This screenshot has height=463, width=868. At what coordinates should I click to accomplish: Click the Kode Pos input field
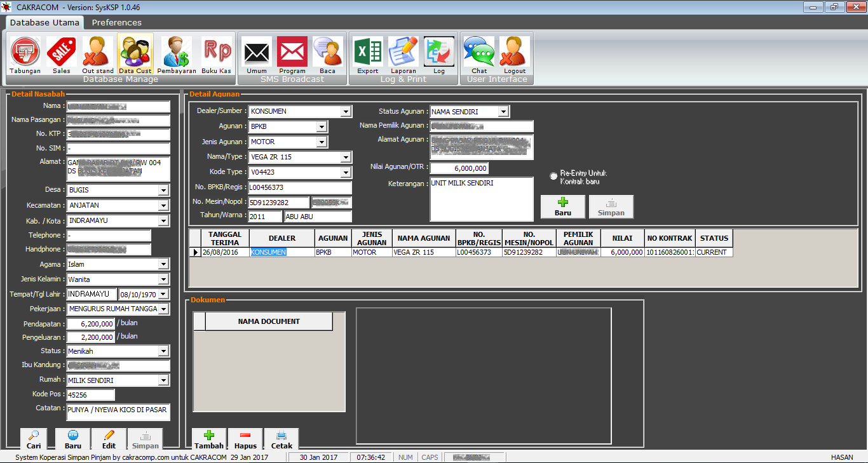click(90, 395)
